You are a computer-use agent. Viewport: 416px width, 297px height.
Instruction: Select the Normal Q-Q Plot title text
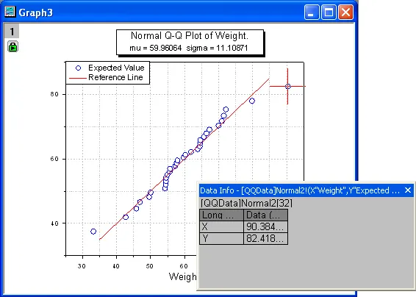point(190,35)
